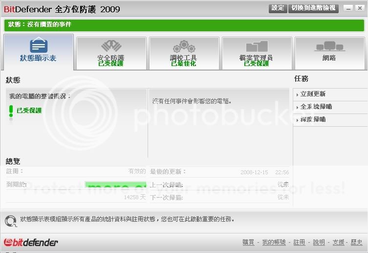This screenshot has height=253, width=368.
Task: Click the magnifier help icon beside the description
Action: point(11,221)
